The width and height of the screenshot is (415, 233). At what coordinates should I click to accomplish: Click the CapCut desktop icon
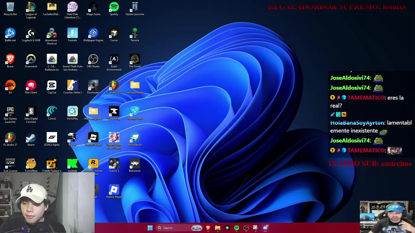coord(52,87)
